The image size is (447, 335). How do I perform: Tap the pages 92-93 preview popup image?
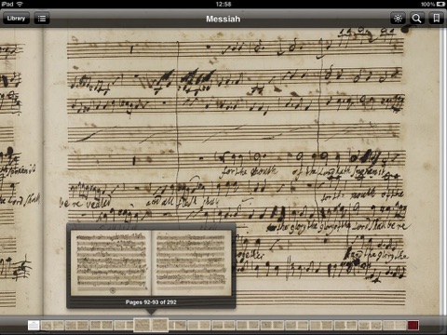(151, 262)
